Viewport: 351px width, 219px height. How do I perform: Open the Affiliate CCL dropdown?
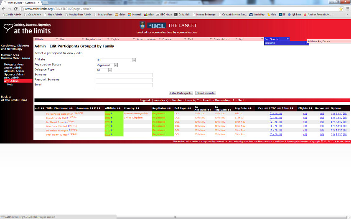(134, 60)
